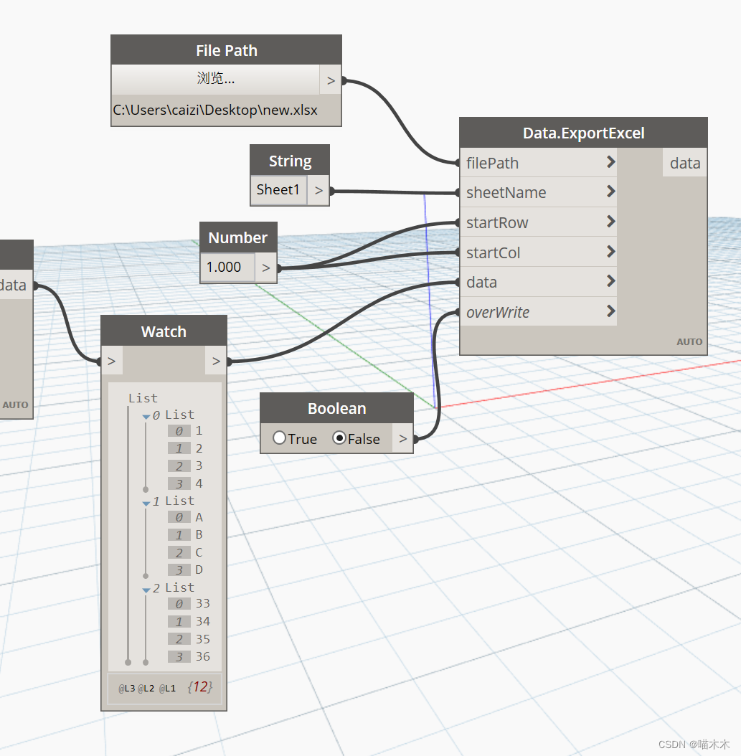Select the @L2 level label in Watch
The height and width of the screenshot is (756, 741).
click(146, 689)
